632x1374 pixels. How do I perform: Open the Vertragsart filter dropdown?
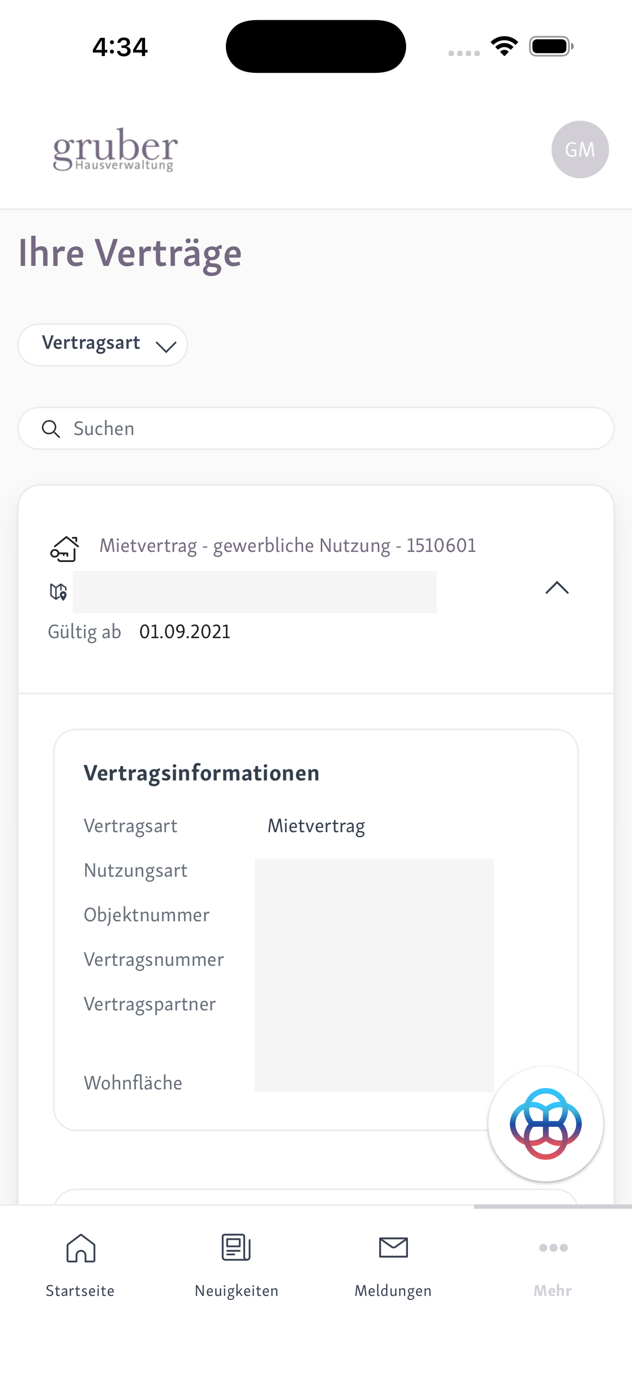tap(102, 344)
